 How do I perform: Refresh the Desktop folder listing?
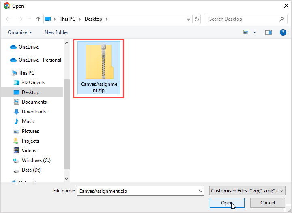pyautogui.click(x=197, y=19)
